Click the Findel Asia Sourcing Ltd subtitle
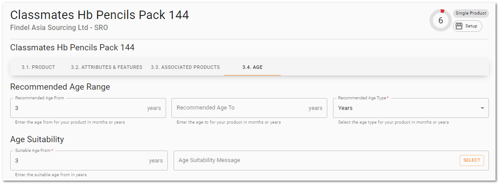The width and height of the screenshot is (500, 185). (59, 28)
